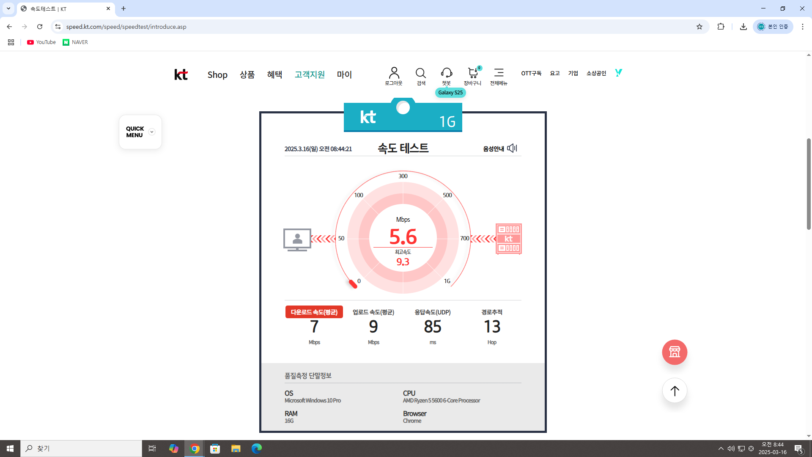This screenshot has width=812, height=457.
Task: Click the browser forward arrow
Action: pos(25,27)
